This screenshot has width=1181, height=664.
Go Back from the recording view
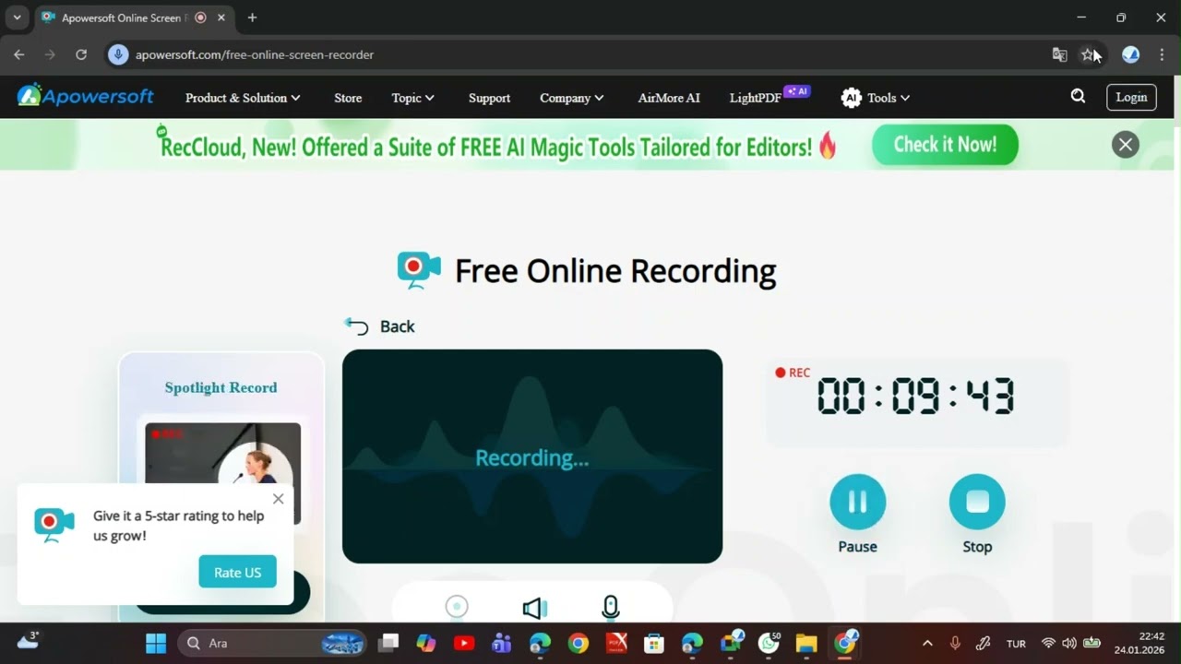[379, 326]
